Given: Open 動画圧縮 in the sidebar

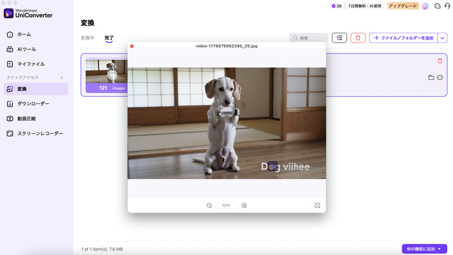Looking at the screenshot, I should tap(21, 118).
